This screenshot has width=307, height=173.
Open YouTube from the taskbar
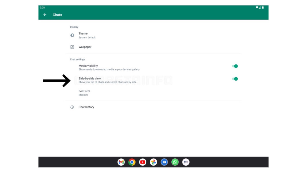pyautogui.click(x=142, y=162)
